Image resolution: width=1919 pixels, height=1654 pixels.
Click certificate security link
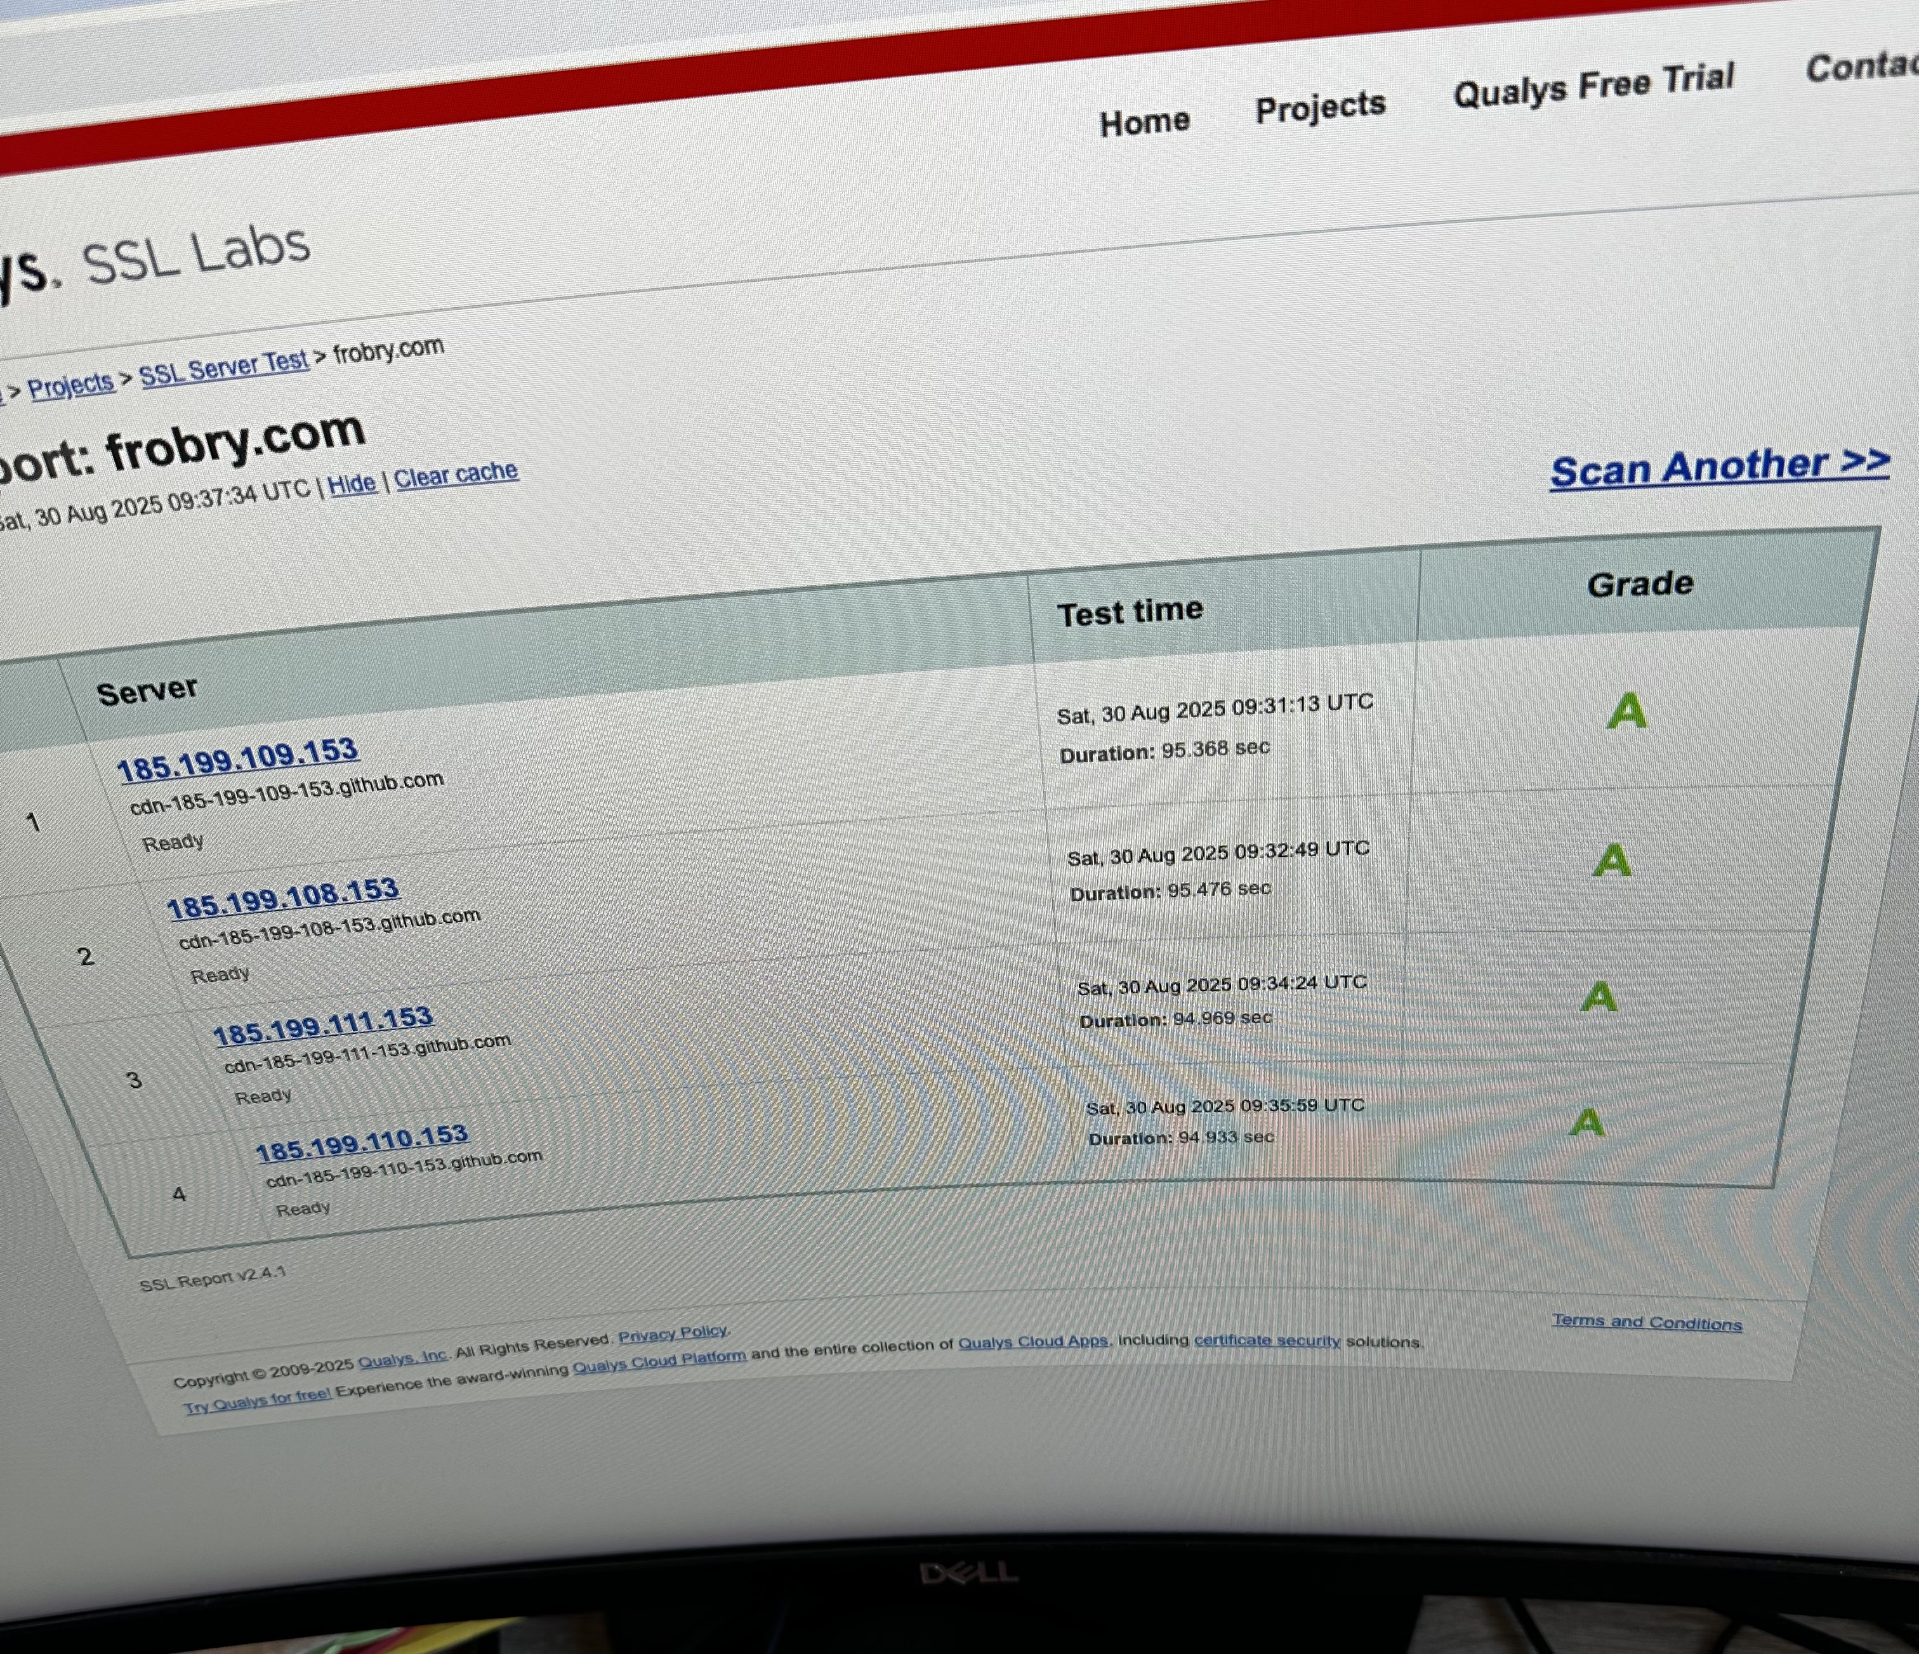click(1267, 1340)
